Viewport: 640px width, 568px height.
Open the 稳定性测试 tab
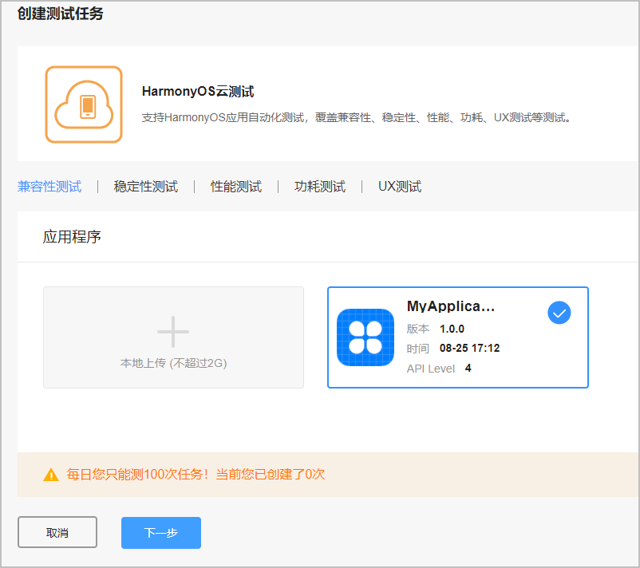tap(146, 187)
